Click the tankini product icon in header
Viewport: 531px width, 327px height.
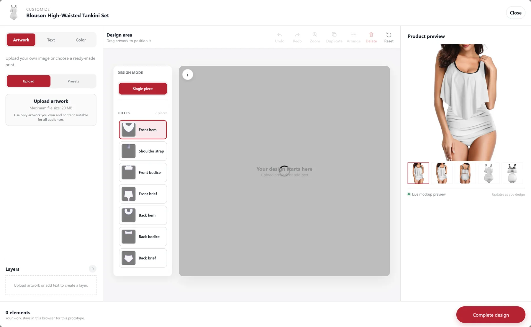click(x=14, y=13)
